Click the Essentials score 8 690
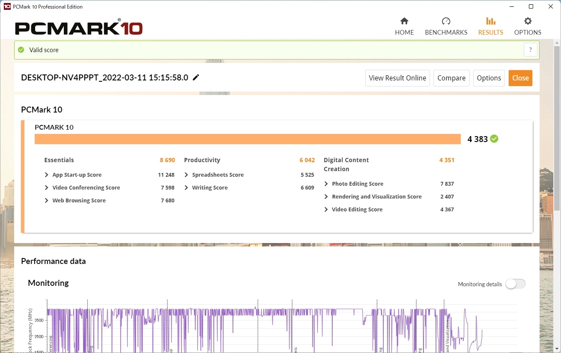 tap(167, 160)
